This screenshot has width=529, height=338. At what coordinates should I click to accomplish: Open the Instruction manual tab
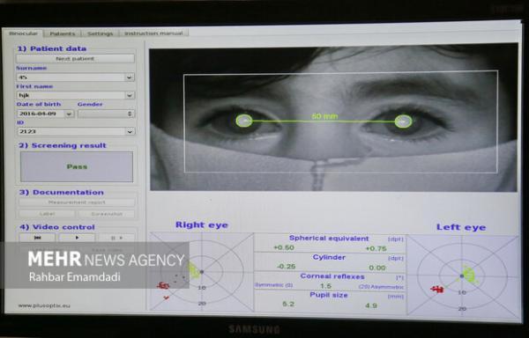click(x=153, y=33)
